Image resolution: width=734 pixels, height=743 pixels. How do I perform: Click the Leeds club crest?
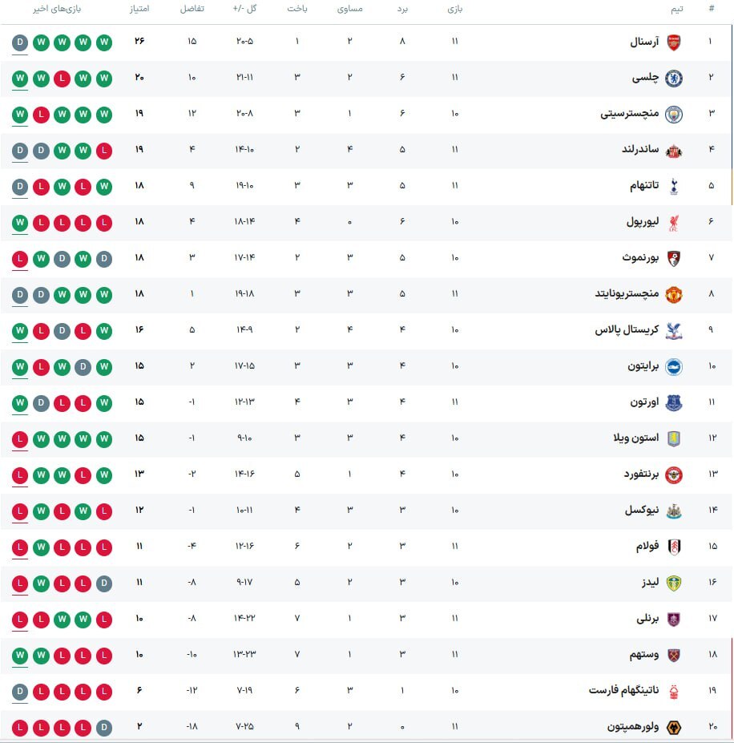(x=674, y=583)
